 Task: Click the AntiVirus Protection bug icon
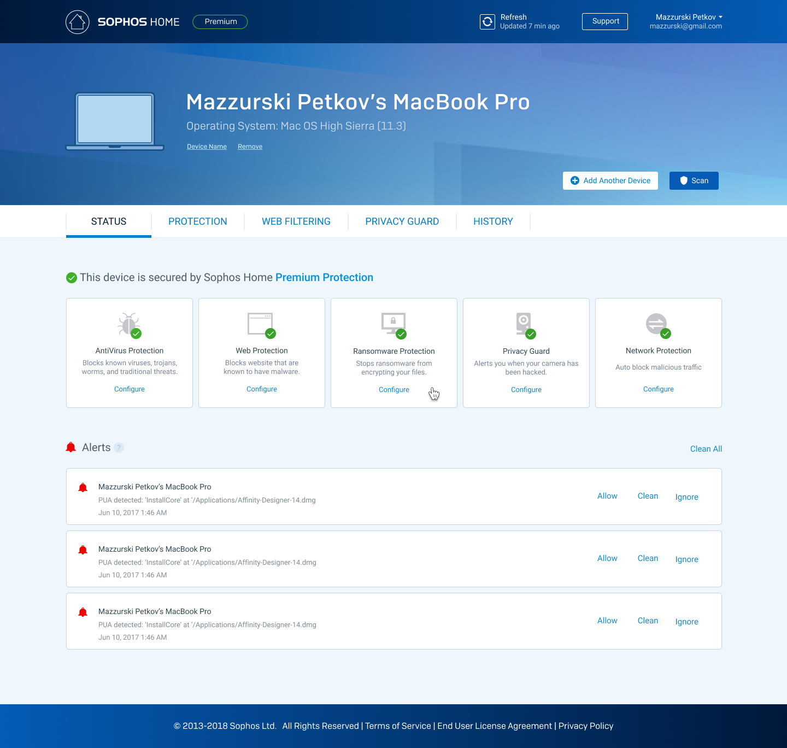click(129, 325)
